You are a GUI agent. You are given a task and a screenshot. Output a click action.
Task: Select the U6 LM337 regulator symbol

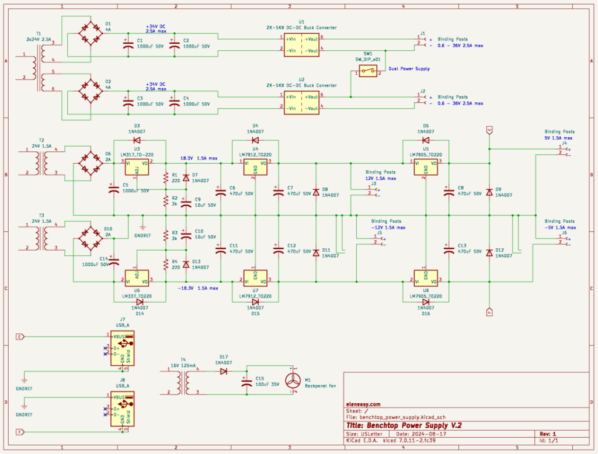[x=137, y=277]
